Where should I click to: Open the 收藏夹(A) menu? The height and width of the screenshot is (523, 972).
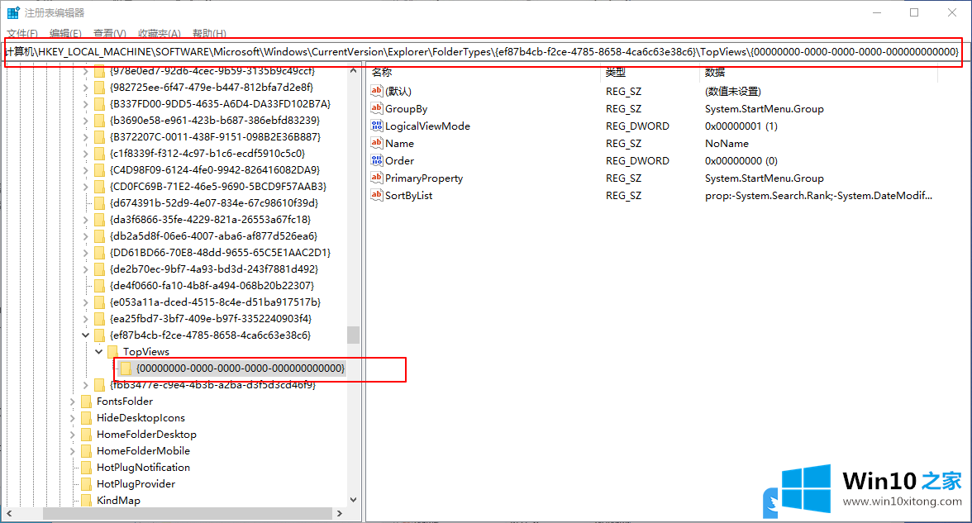(x=159, y=34)
